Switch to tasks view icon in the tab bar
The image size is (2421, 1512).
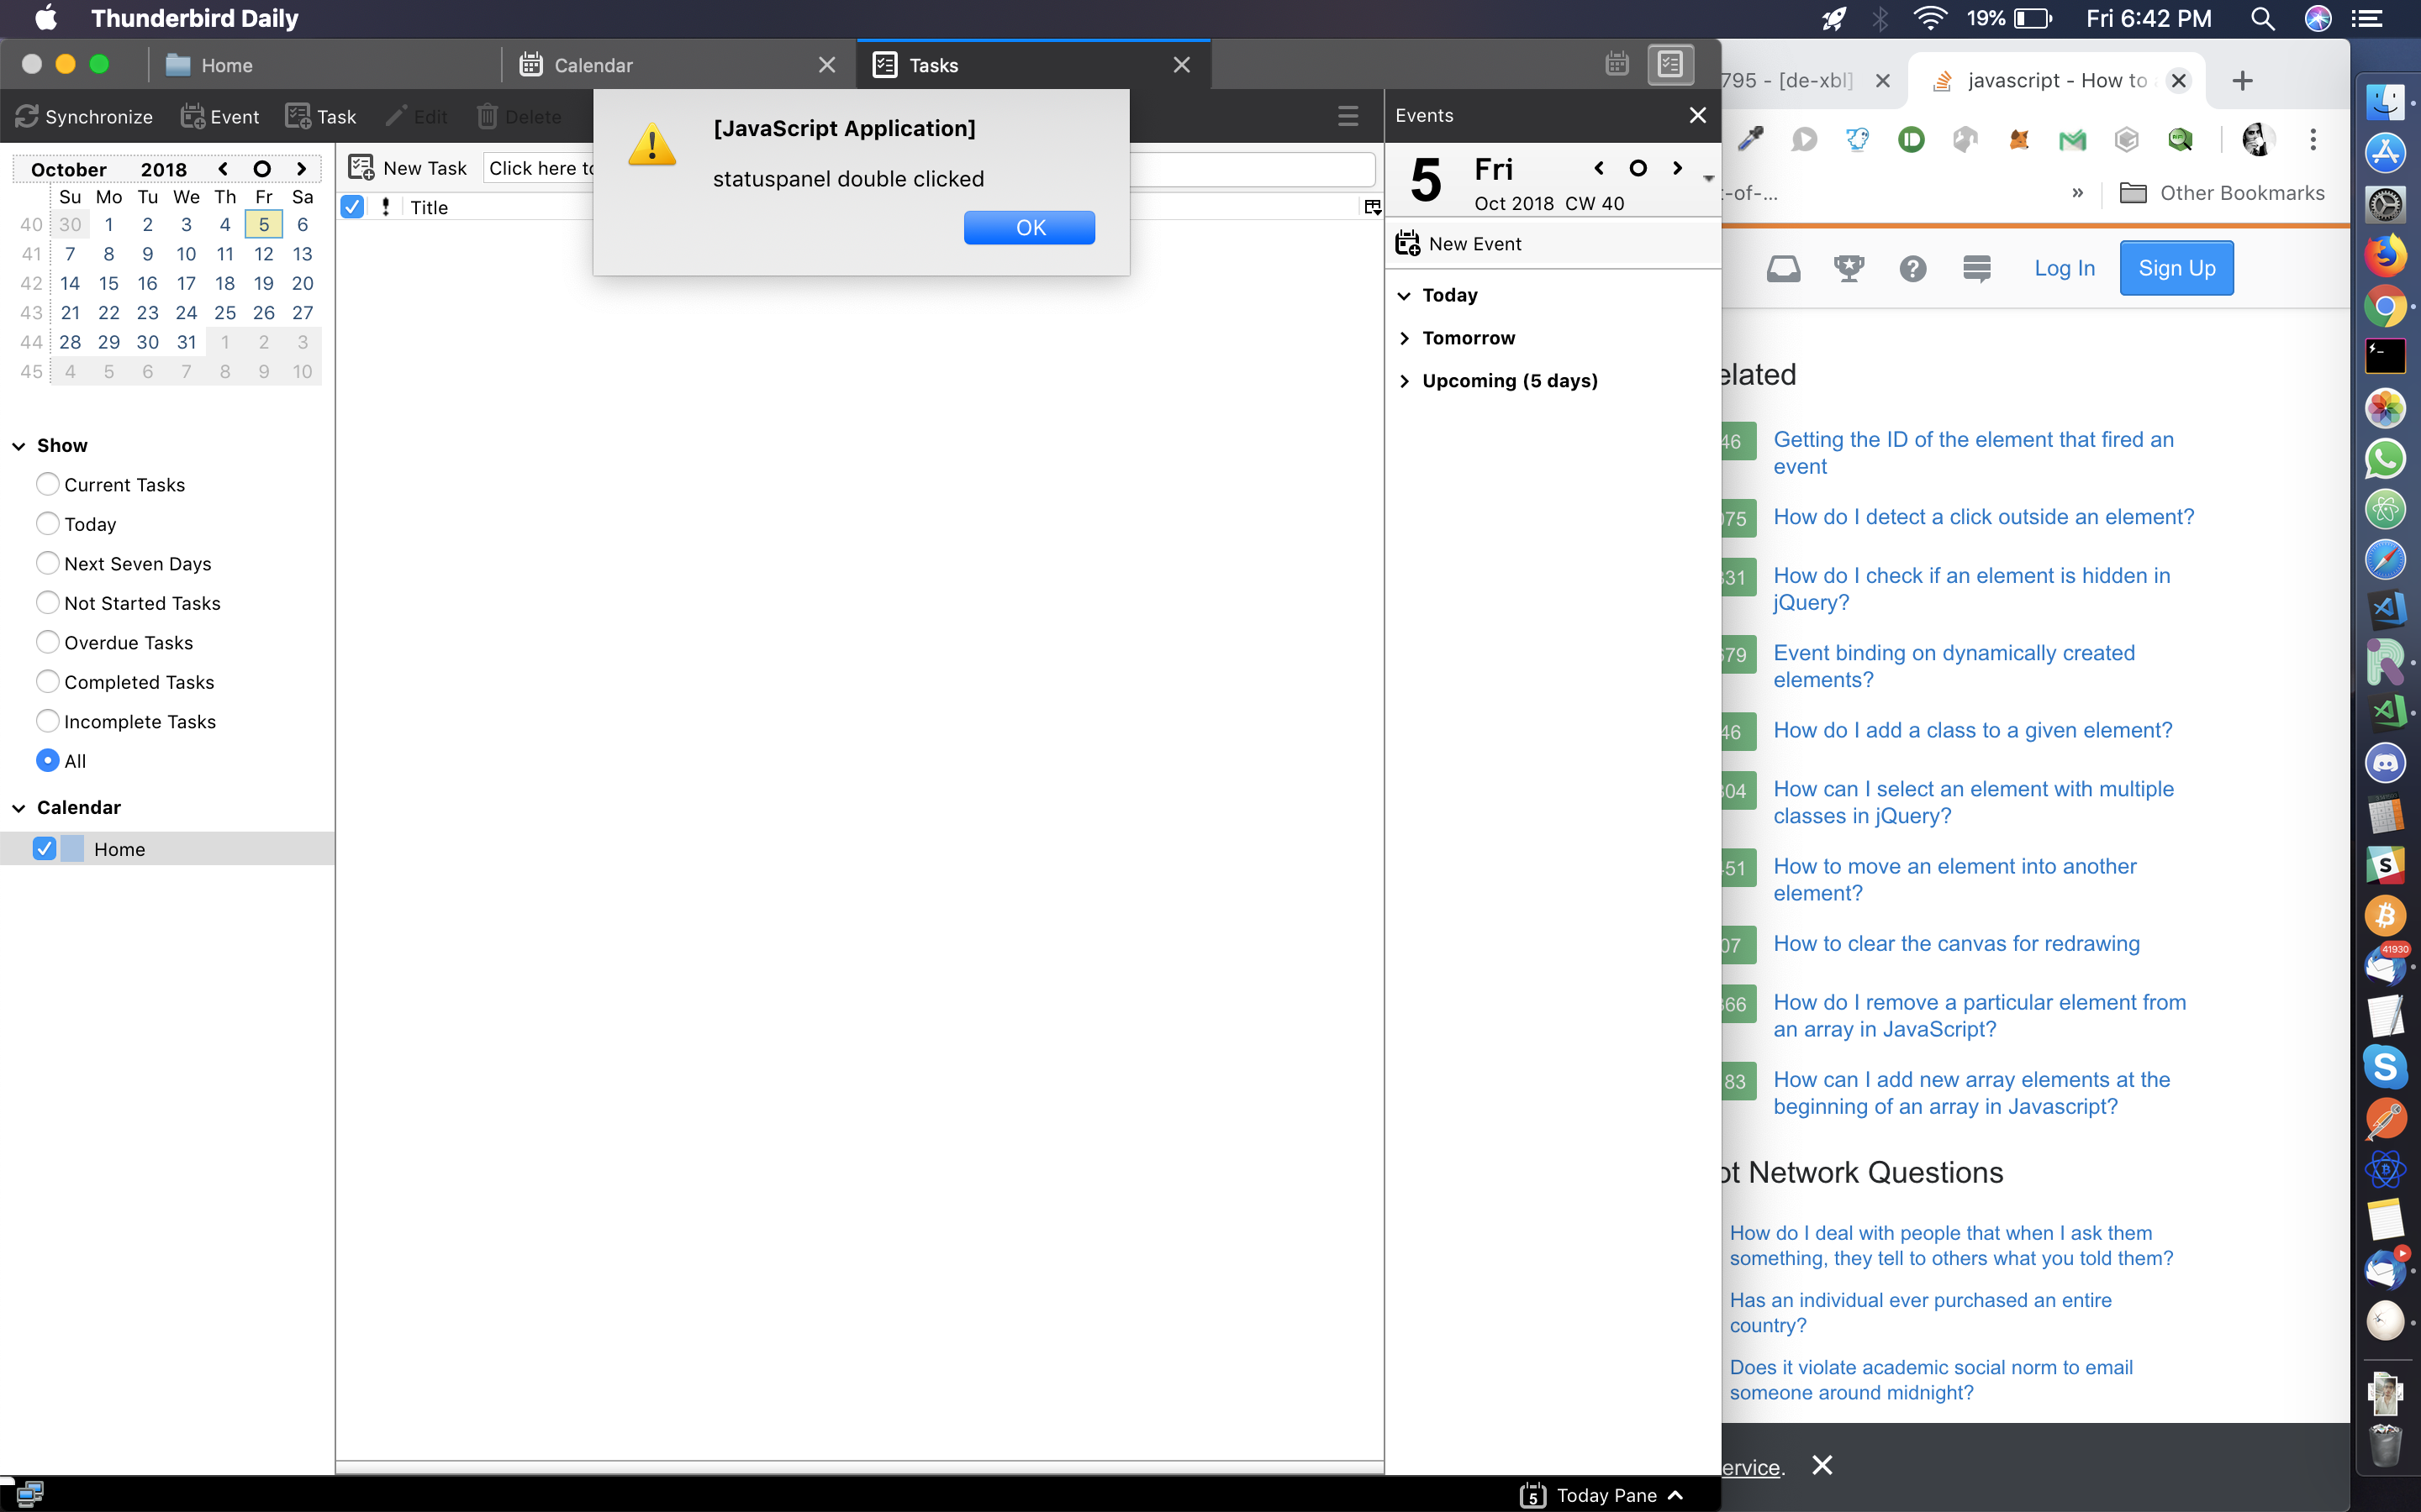(x=1669, y=65)
